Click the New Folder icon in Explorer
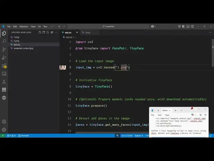This screenshot has height=161, width=214. (x=44, y=32)
